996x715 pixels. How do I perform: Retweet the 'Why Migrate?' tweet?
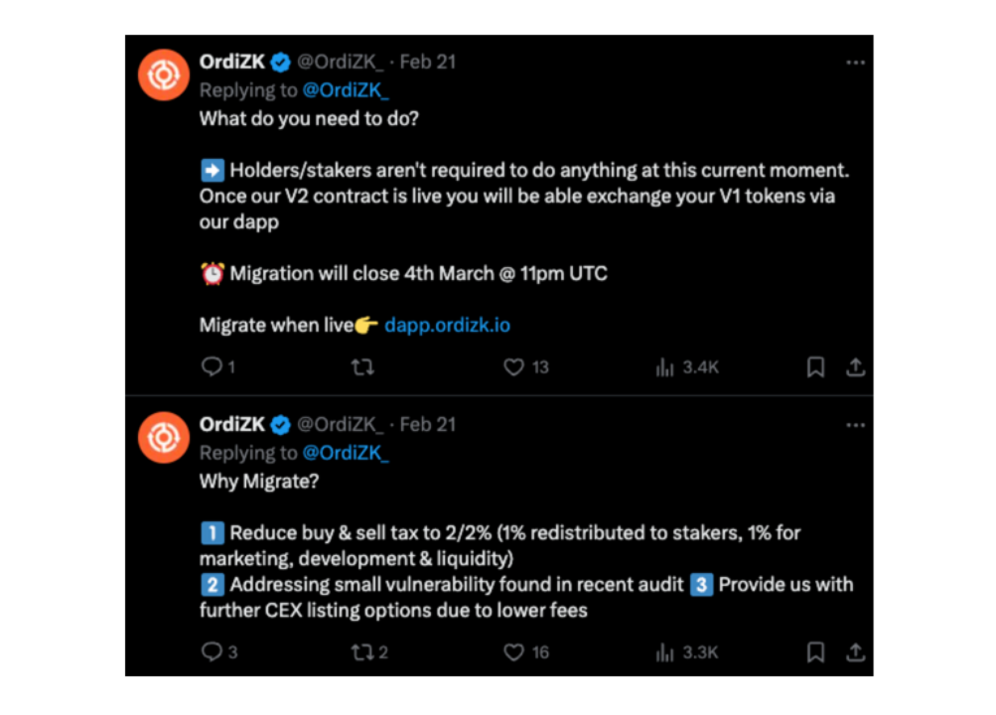362,652
